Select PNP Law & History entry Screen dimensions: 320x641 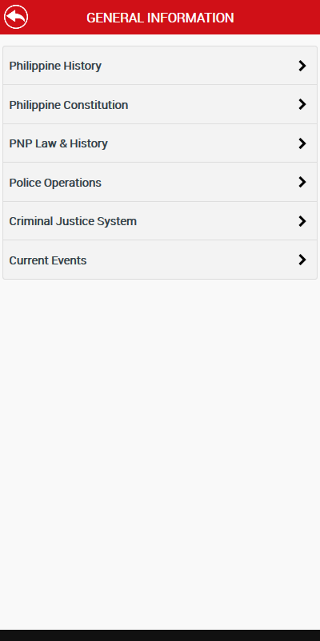(x=125, y=143)
